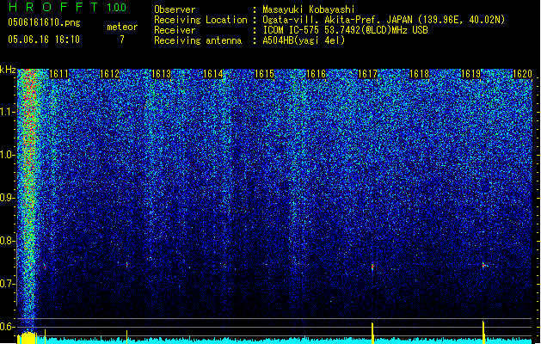Click the kHz axis unit label

[x=8, y=70]
